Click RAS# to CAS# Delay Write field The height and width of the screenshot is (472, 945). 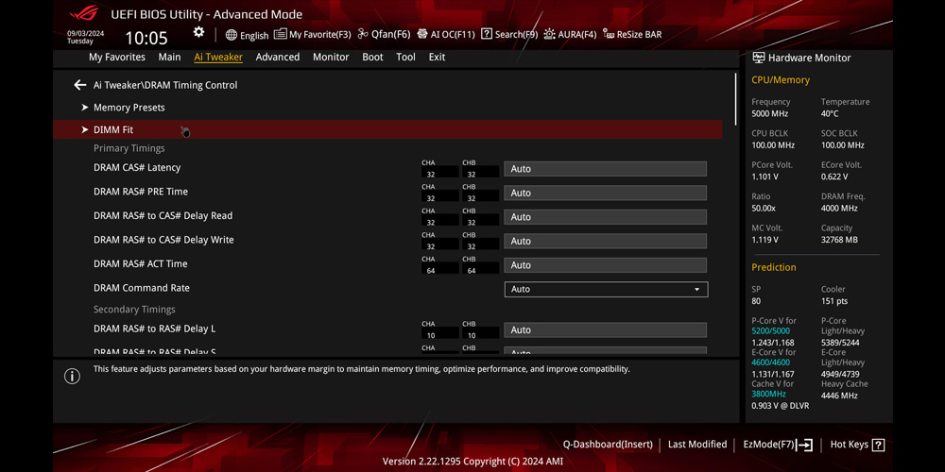pyautogui.click(x=605, y=241)
